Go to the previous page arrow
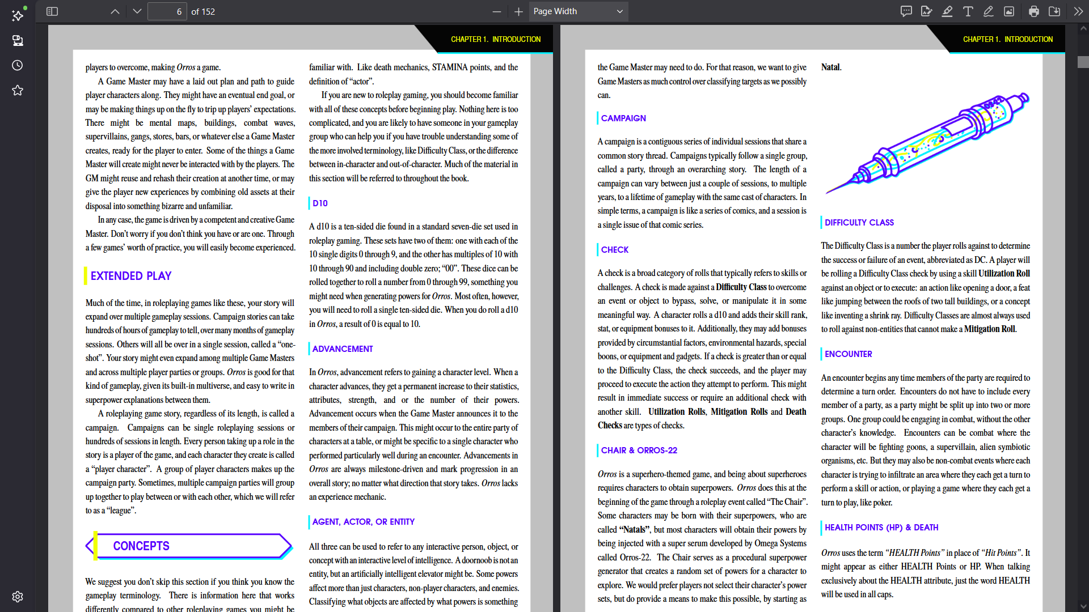 coord(115,11)
